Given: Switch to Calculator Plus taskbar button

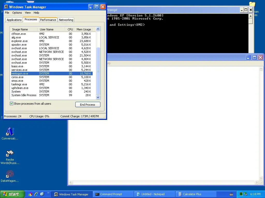Looking at the screenshot, I should [196, 194].
